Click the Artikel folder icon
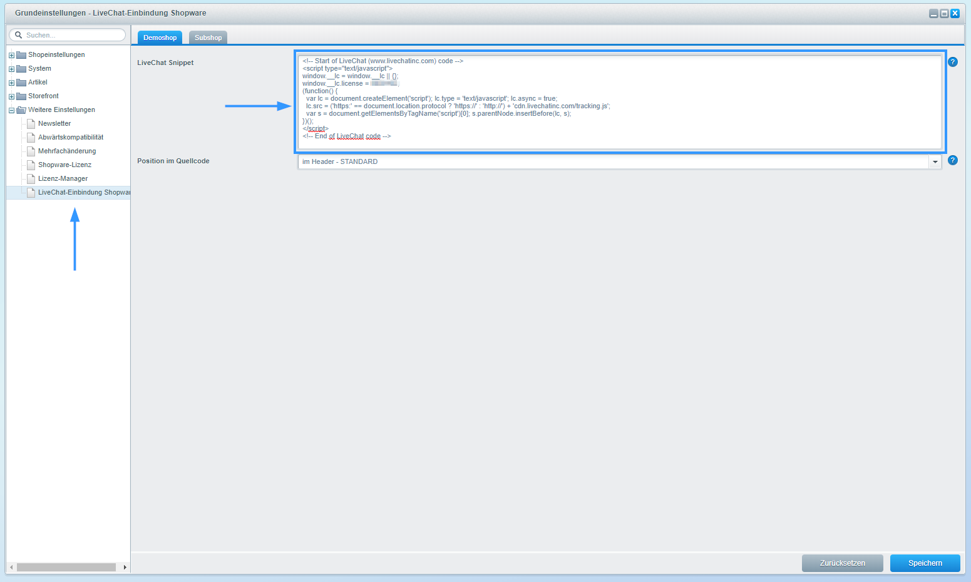 coord(21,82)
